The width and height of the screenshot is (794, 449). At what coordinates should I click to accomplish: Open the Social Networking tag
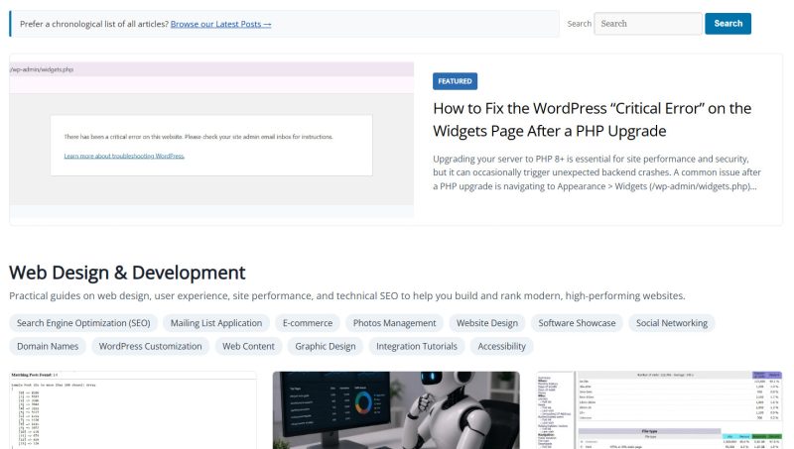pyautogui.click(x=672, y=323)
